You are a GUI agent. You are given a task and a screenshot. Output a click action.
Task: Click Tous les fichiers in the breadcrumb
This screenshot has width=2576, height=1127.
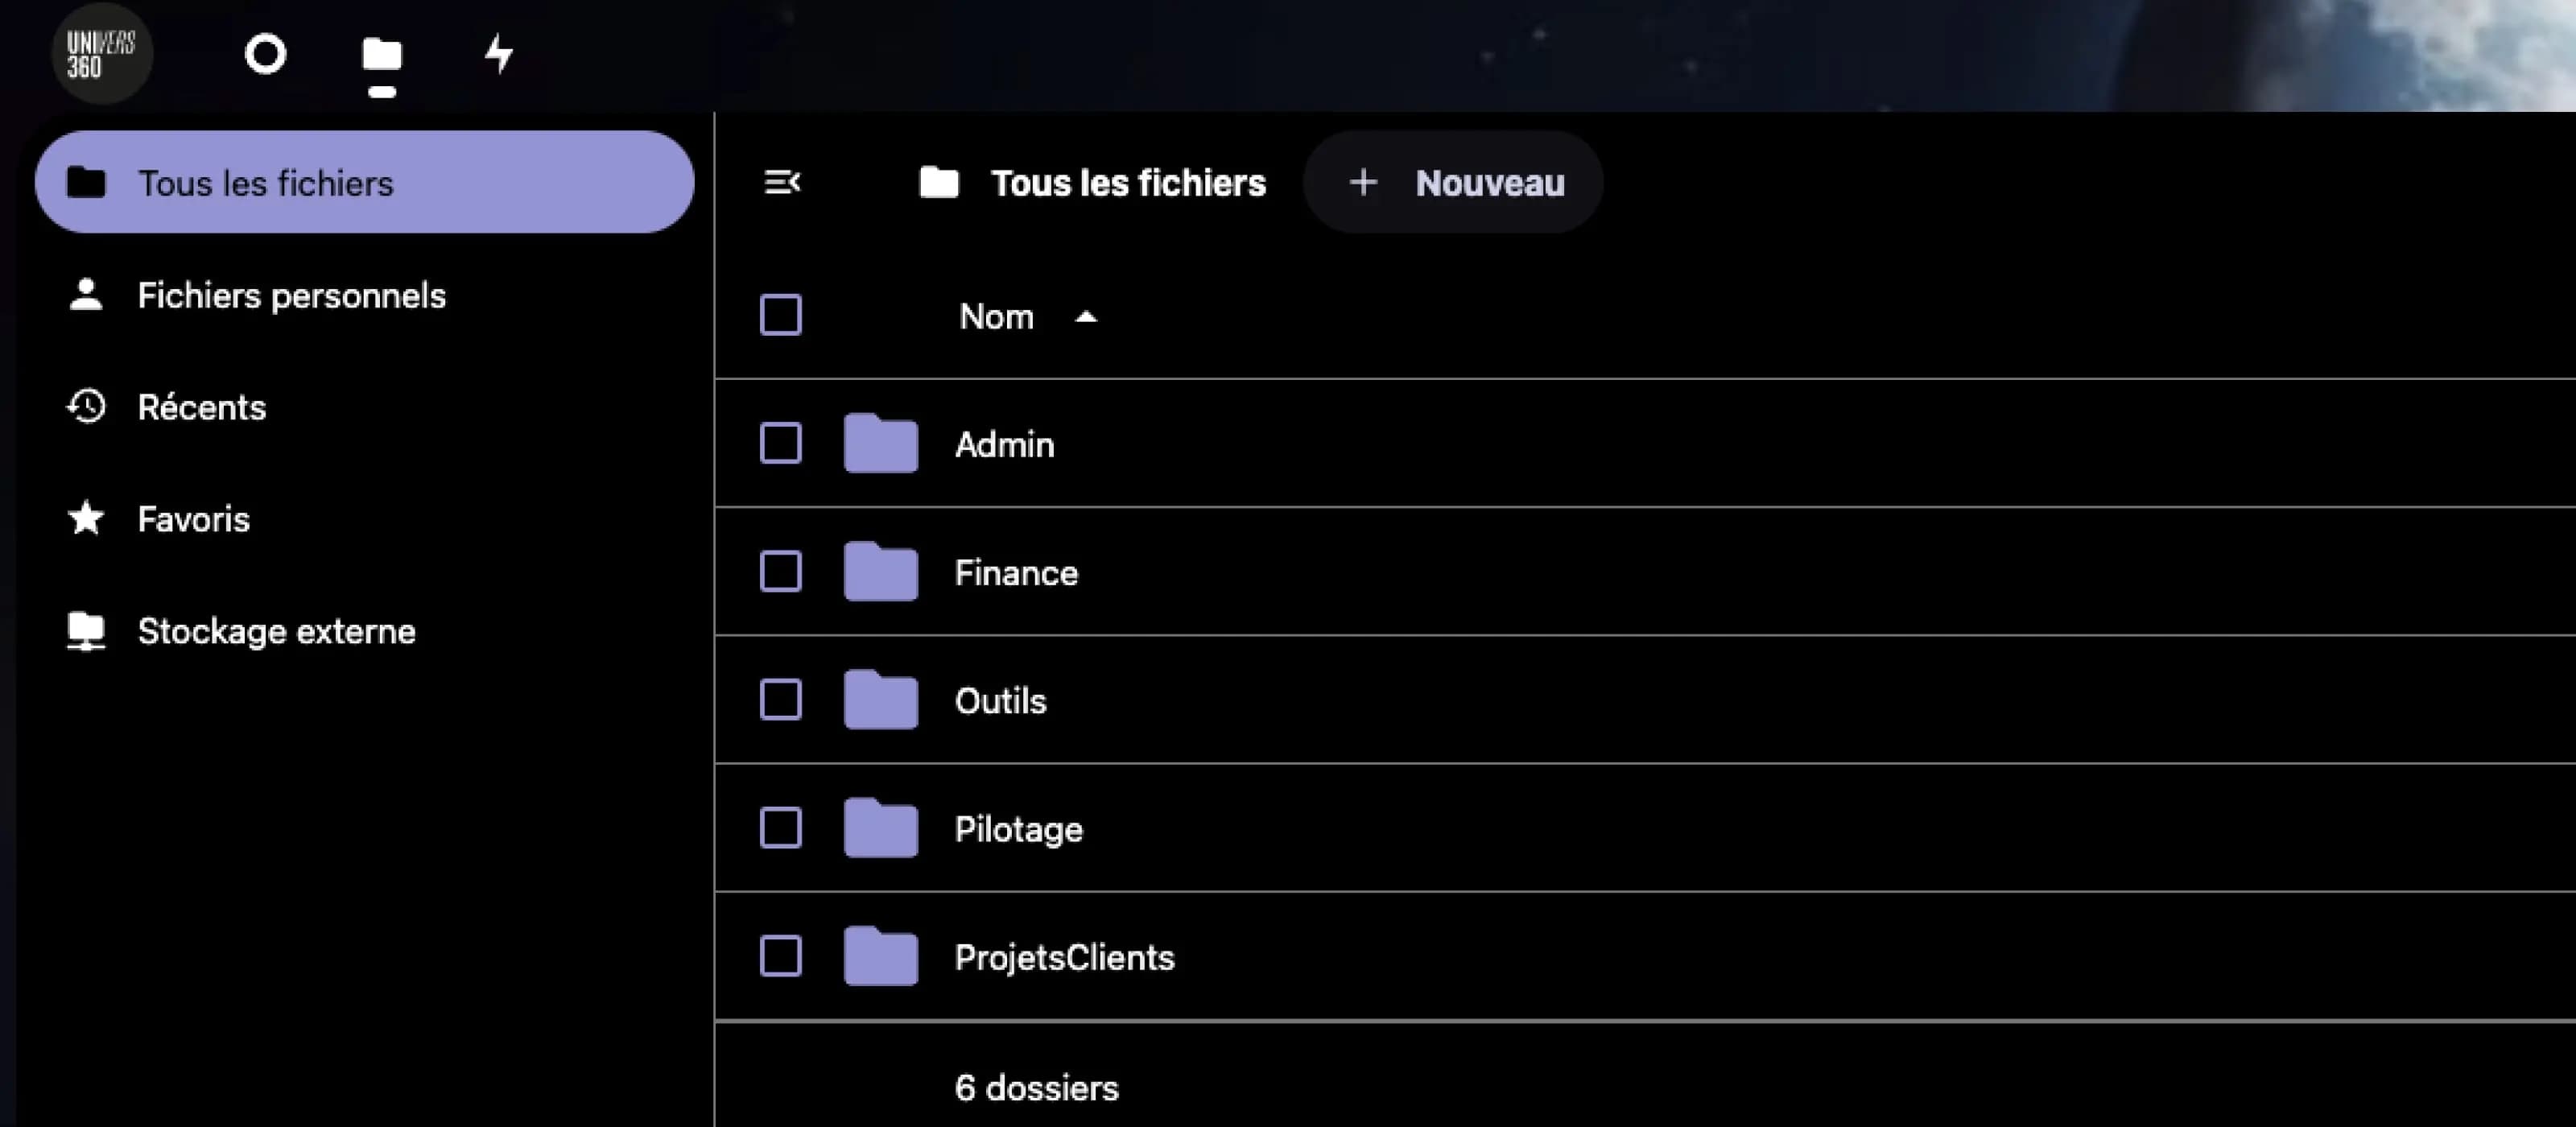coord(1128,182)
